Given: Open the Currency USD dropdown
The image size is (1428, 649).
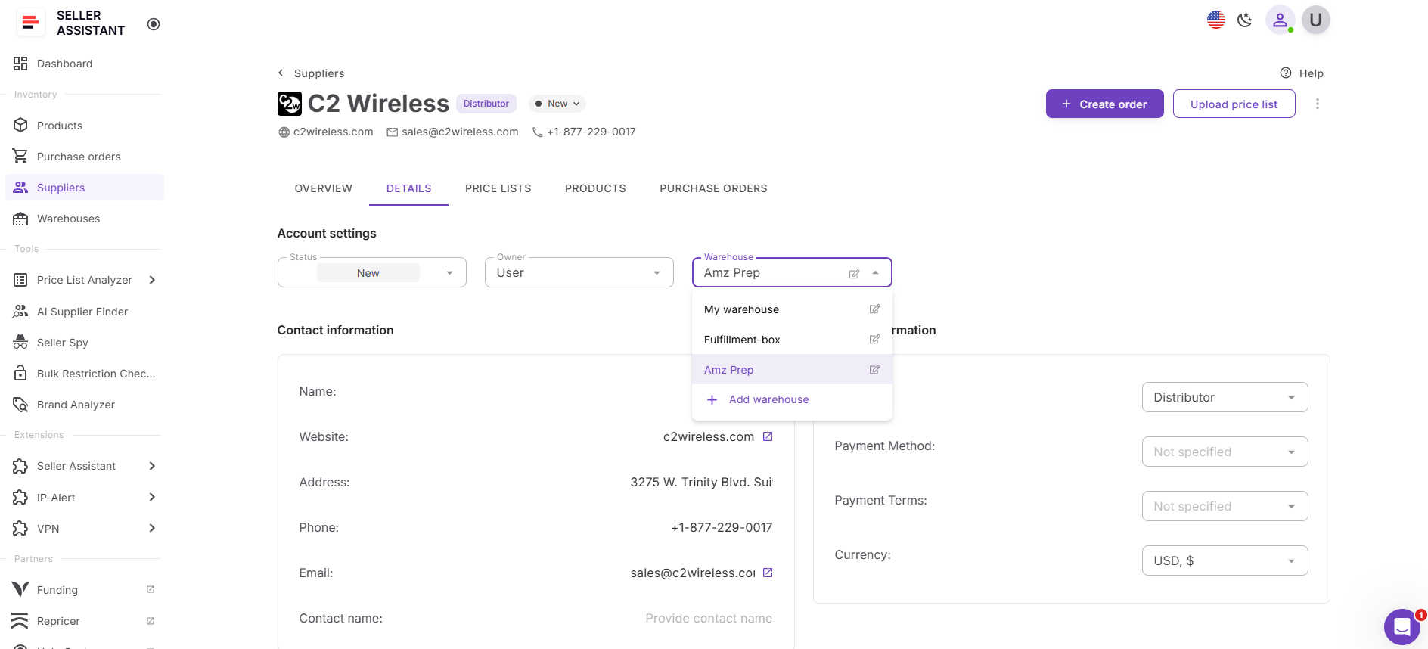Looking at the screenshot, I should (x=1224, y=560).
